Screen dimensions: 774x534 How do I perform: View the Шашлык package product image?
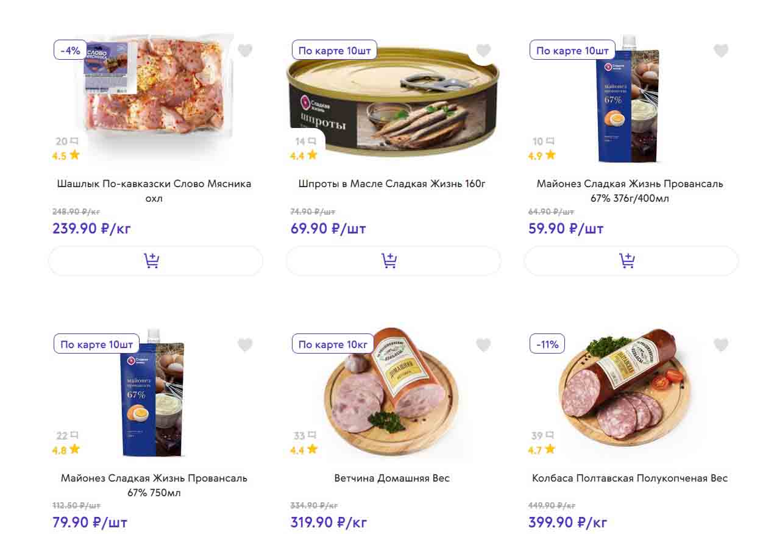[155, 91]
